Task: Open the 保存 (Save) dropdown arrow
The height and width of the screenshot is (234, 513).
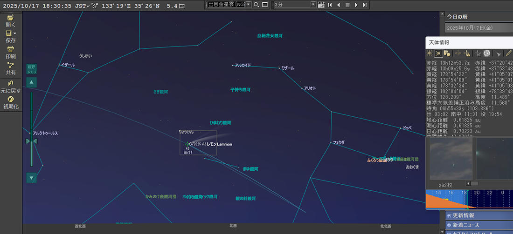Action: [x=15, y=34]
